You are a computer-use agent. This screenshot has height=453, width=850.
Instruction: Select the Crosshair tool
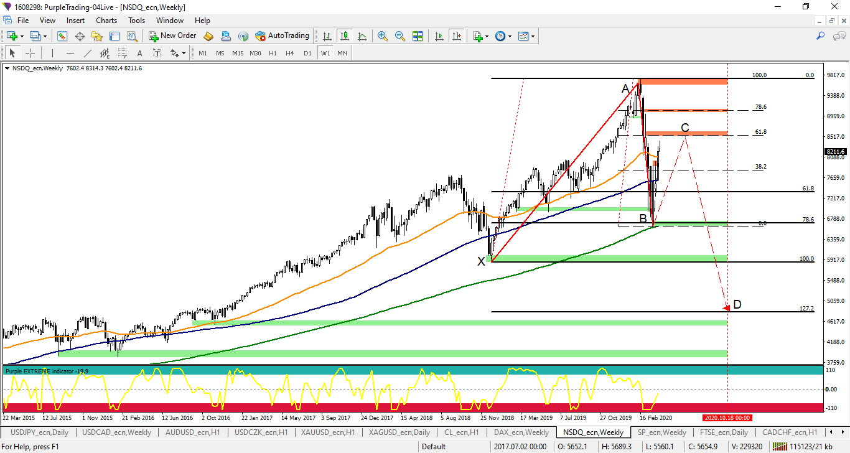[x=30, y=53]
